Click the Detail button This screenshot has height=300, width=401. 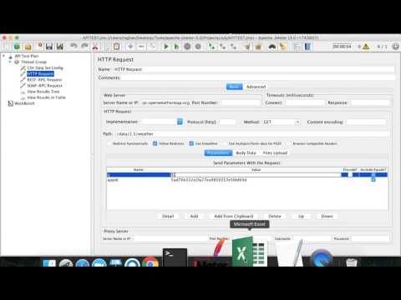168,216
